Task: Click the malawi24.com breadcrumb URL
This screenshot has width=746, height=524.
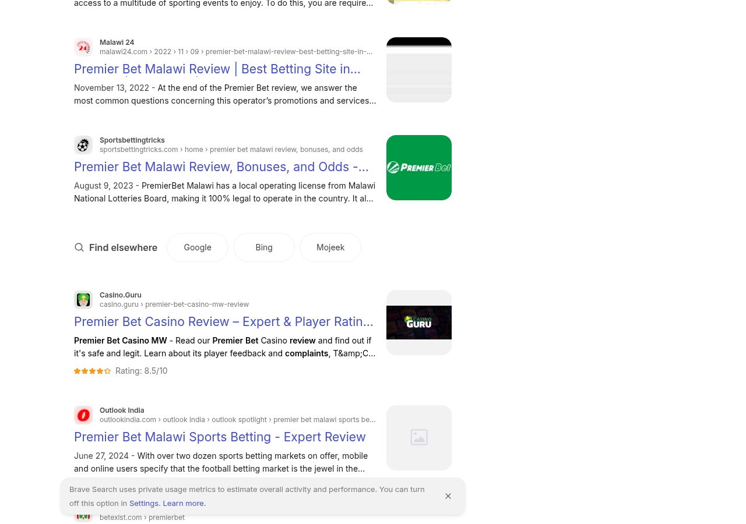Action: pyautogui.click(x=236, y=52)
